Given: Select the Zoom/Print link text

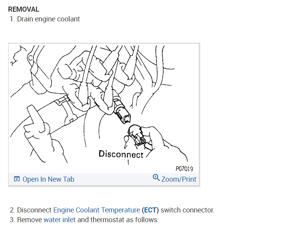Looking at the screenshot, I should [179, 179].
